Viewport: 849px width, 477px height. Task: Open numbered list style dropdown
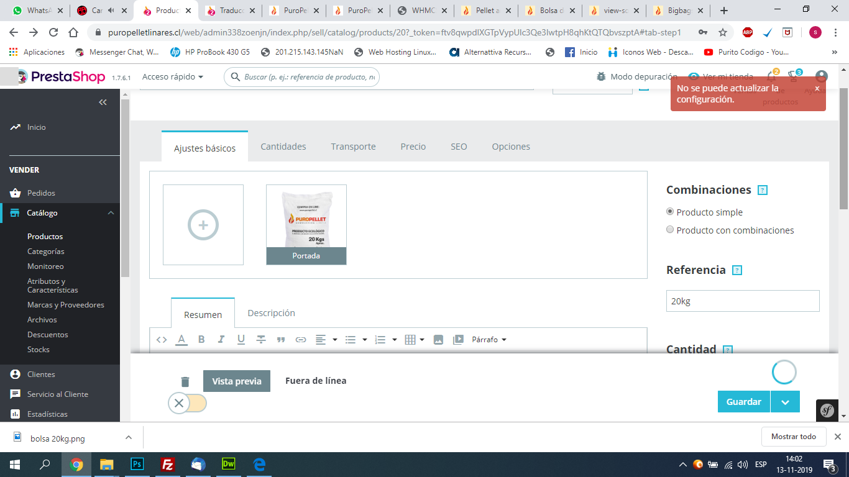386,340
